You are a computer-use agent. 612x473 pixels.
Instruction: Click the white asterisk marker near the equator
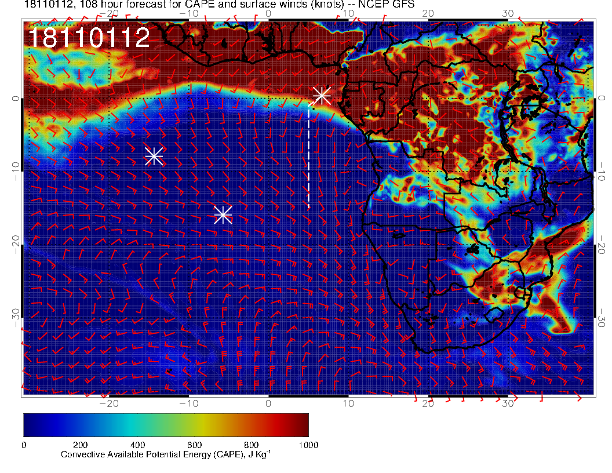point(322,96)
